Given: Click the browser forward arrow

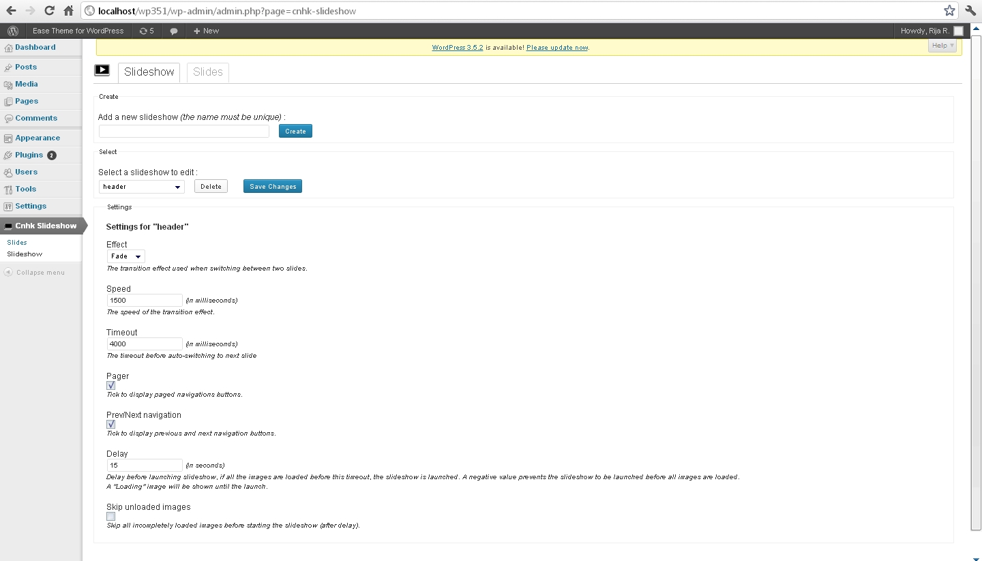Looking at the screenshot, I should click(x=30, y=10).
